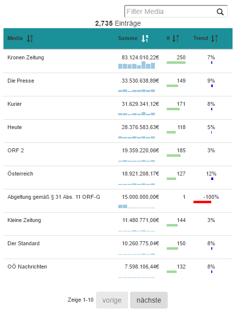Select Abgeltung gemäß § 31 Abs. 11 ORF-G
Image resolution: width=236 pixels, height=314 pixels.
[54, 197]
